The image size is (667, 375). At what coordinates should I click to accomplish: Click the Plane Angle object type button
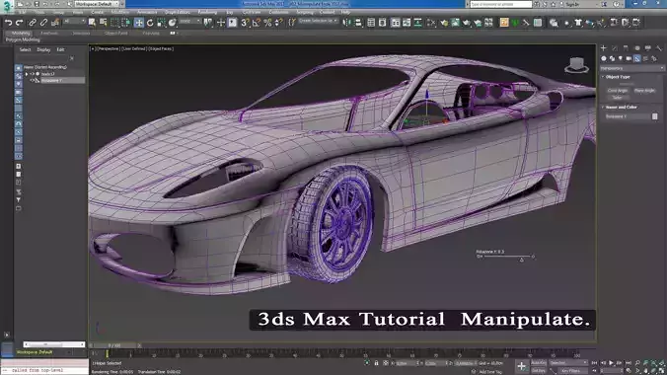[x=644, y=91]
